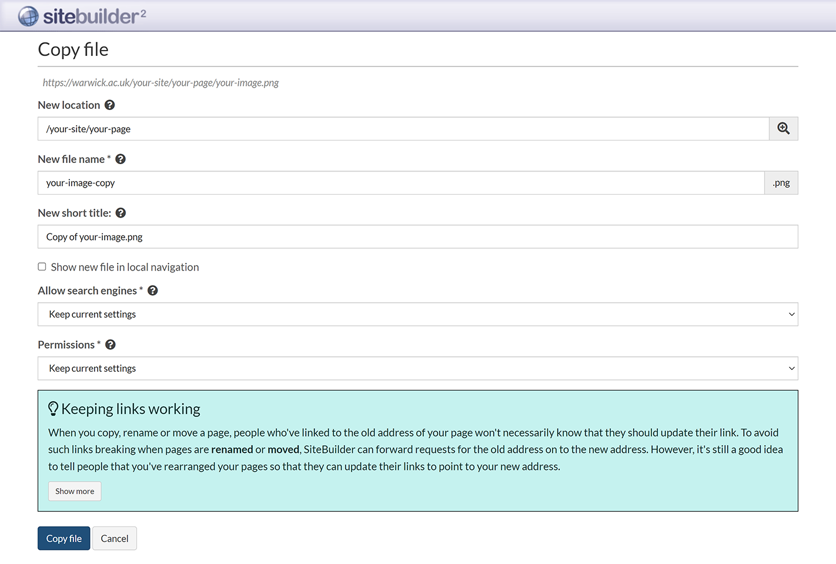Screen dimensions: 836x564
Task: Click into the New location text field
Action: [x=403, y=129]
